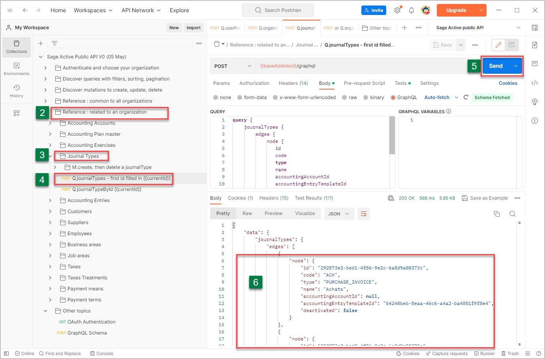Switch to the Params tab
Viewport: 545px width, 359px height.
[222, 83]
